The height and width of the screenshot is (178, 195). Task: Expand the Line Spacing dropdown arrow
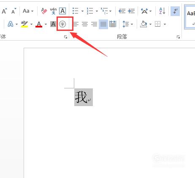click(132, 24)
